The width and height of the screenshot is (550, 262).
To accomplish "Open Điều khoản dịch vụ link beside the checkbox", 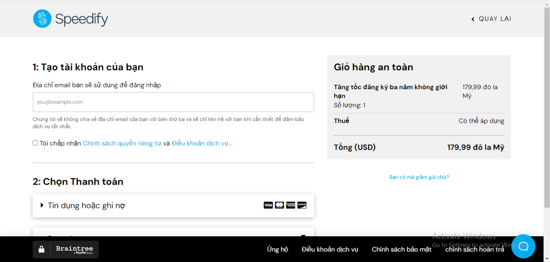I will (200, 143).
